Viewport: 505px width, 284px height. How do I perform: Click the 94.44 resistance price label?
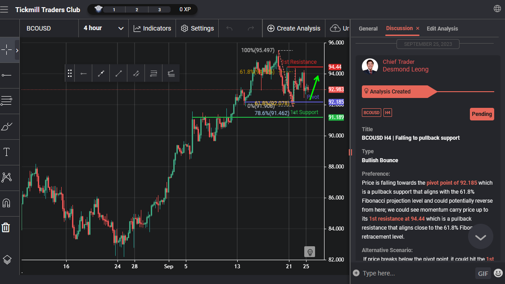(x=334, y=67)
